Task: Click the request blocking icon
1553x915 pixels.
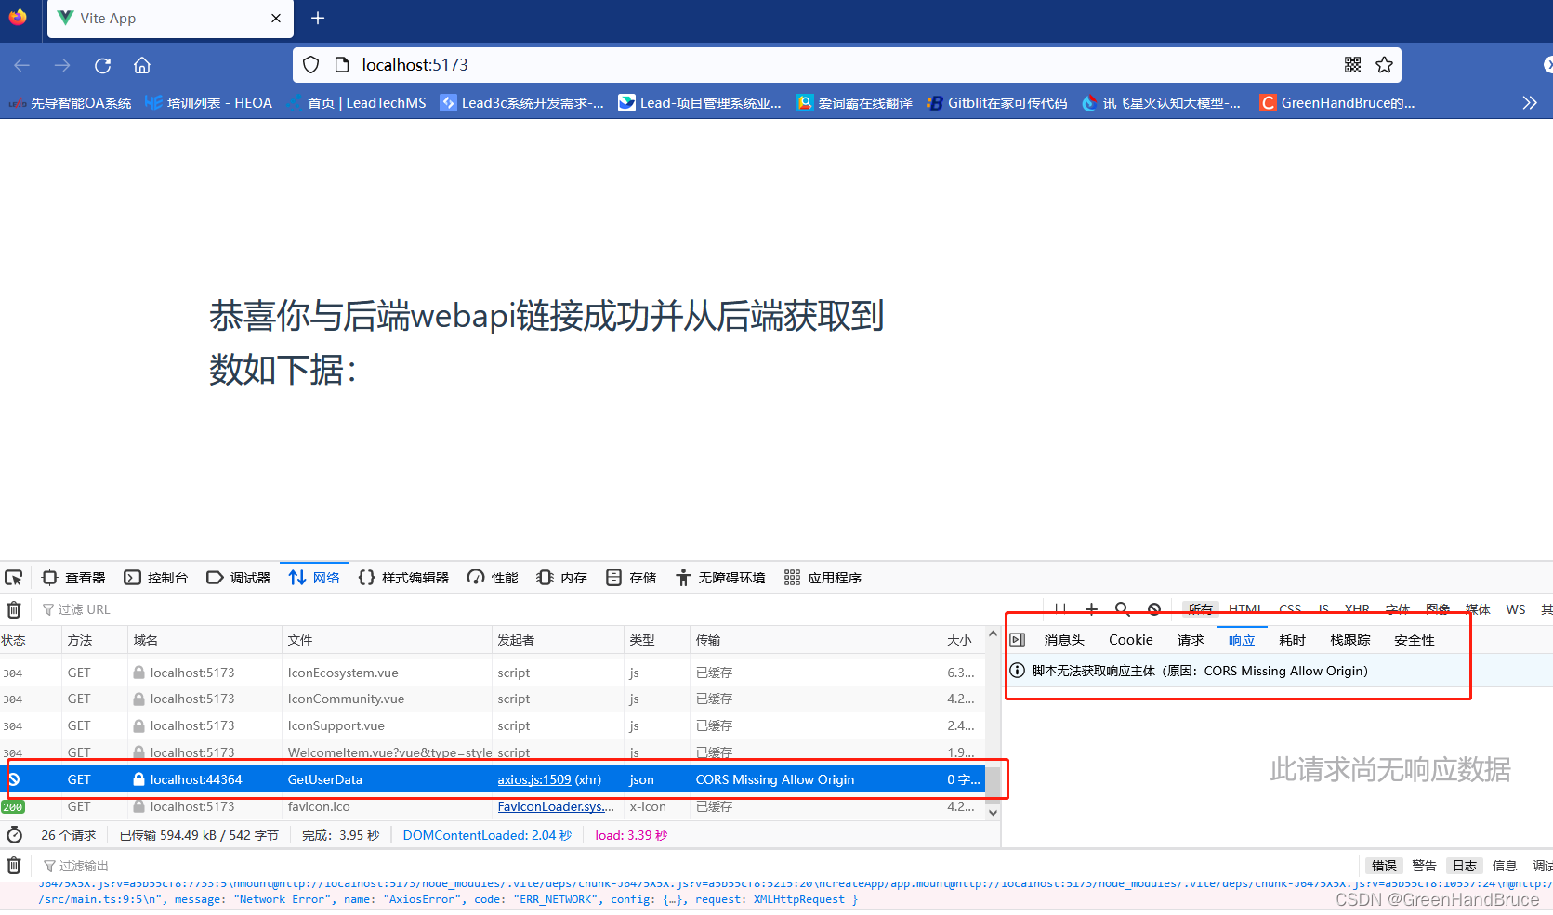Action: click(x=1154, y=609)
